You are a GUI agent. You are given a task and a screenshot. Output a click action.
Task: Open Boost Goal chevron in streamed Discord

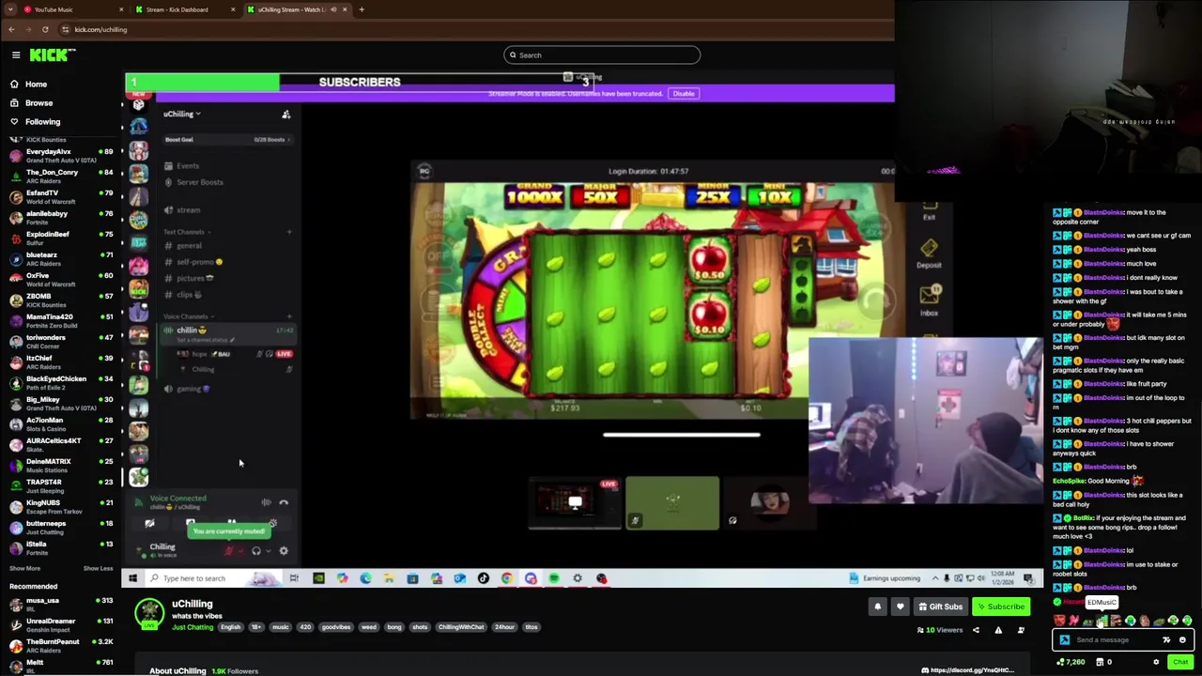point(288,140)
